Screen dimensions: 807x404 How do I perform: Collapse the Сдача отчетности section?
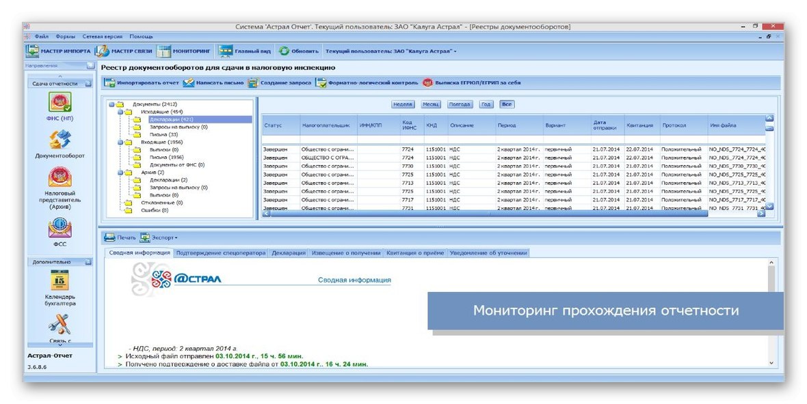coord(88,83)
